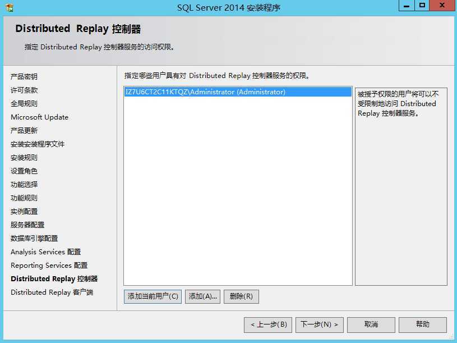Select Reporting Services 配置 step
This screenshot has width=457, height=343.
tap(49, 265)
